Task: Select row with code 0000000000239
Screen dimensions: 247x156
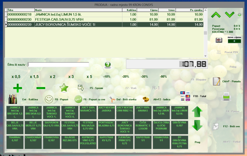Action: [x=104, y=24]
